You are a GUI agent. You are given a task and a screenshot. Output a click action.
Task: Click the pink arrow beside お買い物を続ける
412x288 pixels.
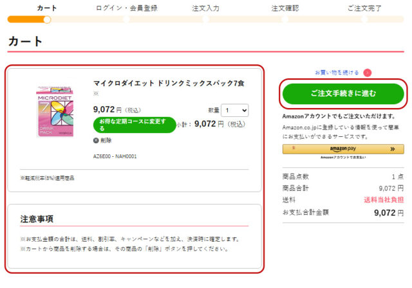click(x=367, y=73)
